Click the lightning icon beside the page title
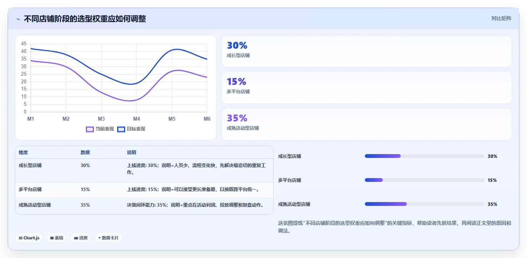This screenshot has height=258, width=527. coord(18,19)
